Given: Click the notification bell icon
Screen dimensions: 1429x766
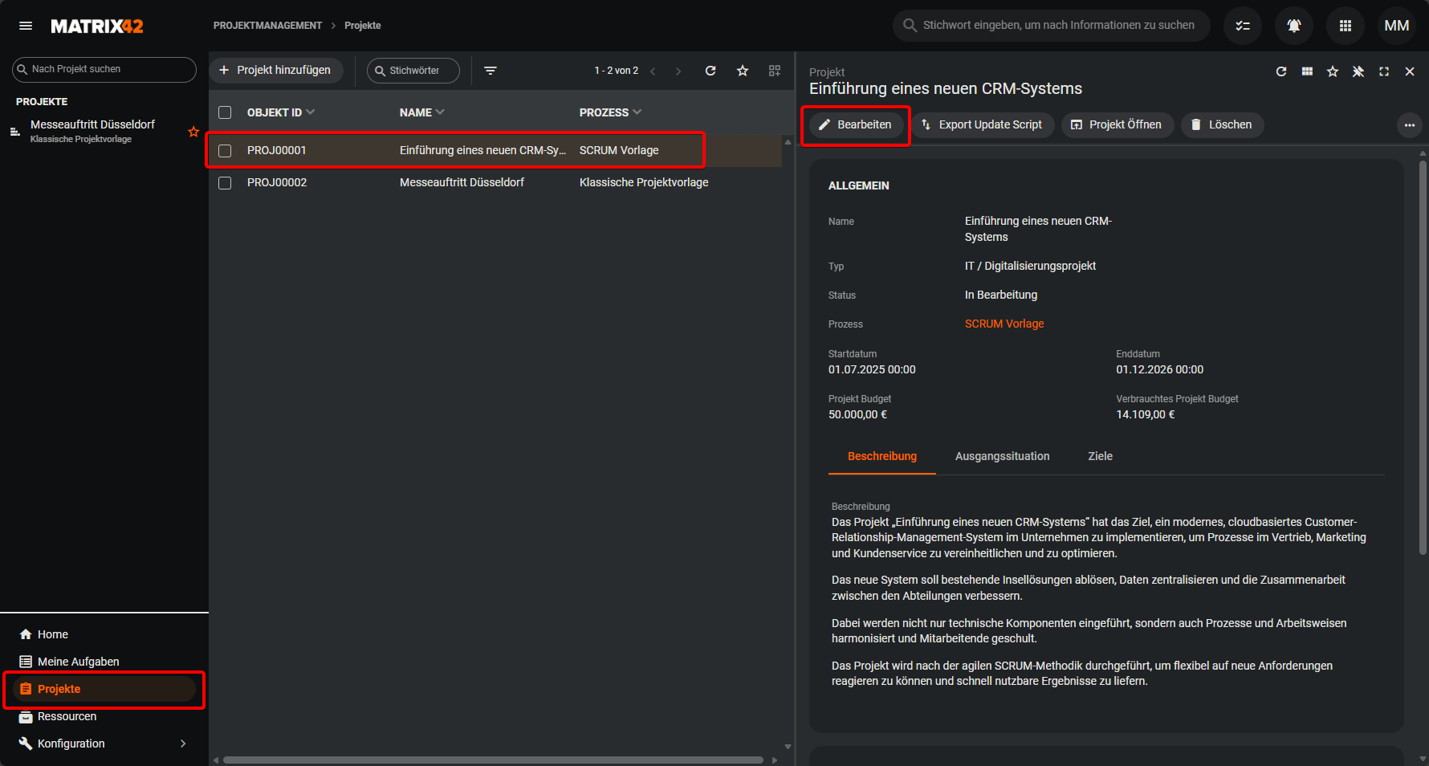Looking at the screenshot, I should (1293, 26).
